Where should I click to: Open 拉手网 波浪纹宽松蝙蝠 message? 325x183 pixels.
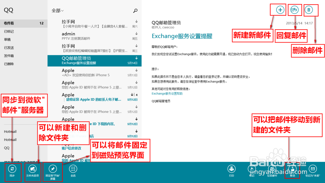95,48
